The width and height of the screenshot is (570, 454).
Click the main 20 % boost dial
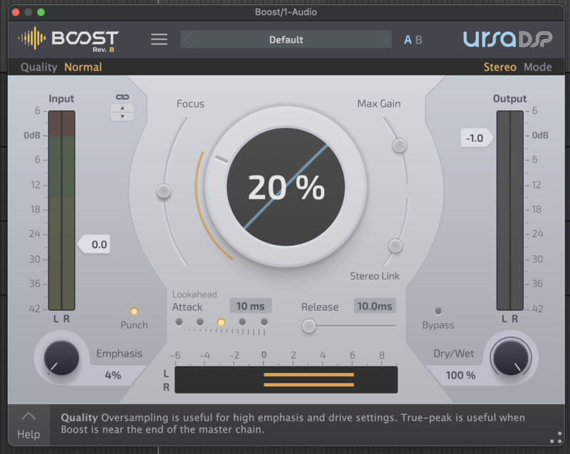pos(286,187)
